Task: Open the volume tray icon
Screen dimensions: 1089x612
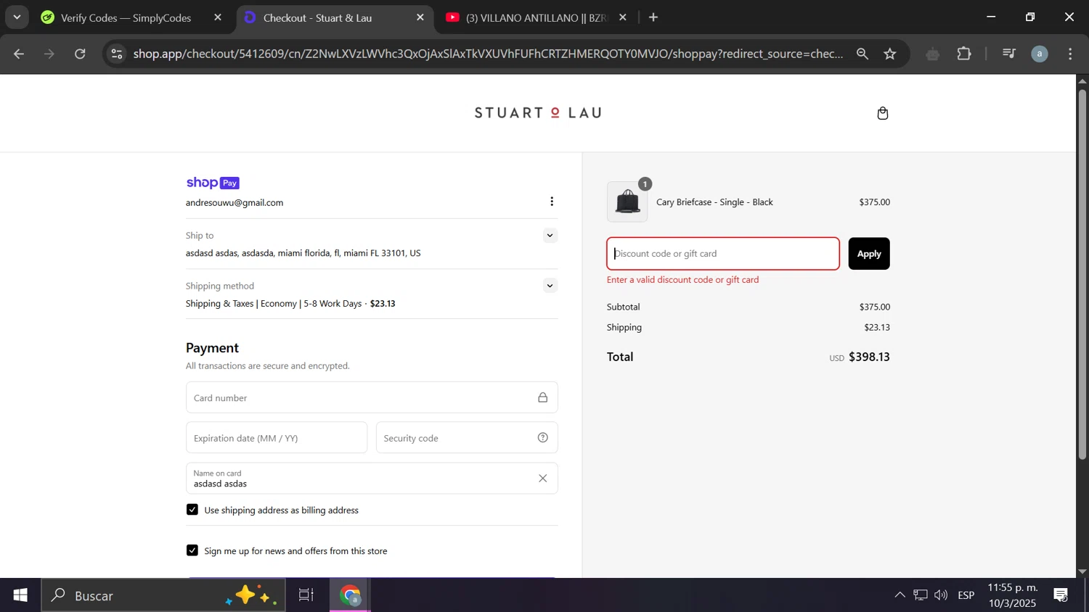Action: [x=941, y=595]
